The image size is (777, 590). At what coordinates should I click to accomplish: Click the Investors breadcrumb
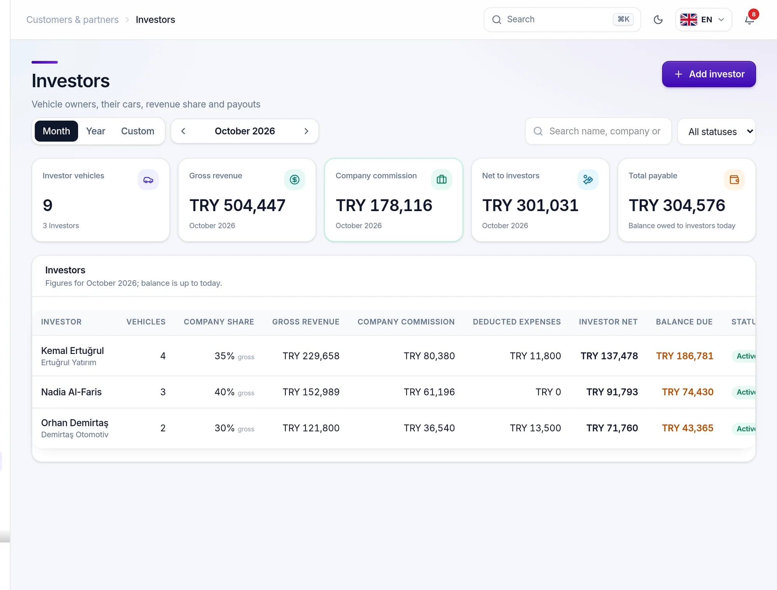pos(155,20)
